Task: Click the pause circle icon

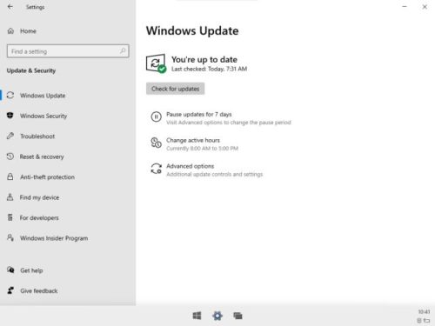Action: 156,116
